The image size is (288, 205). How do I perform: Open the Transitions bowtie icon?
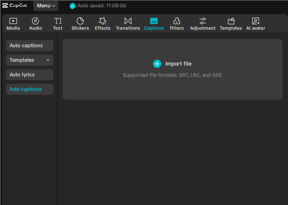[128, 21]
